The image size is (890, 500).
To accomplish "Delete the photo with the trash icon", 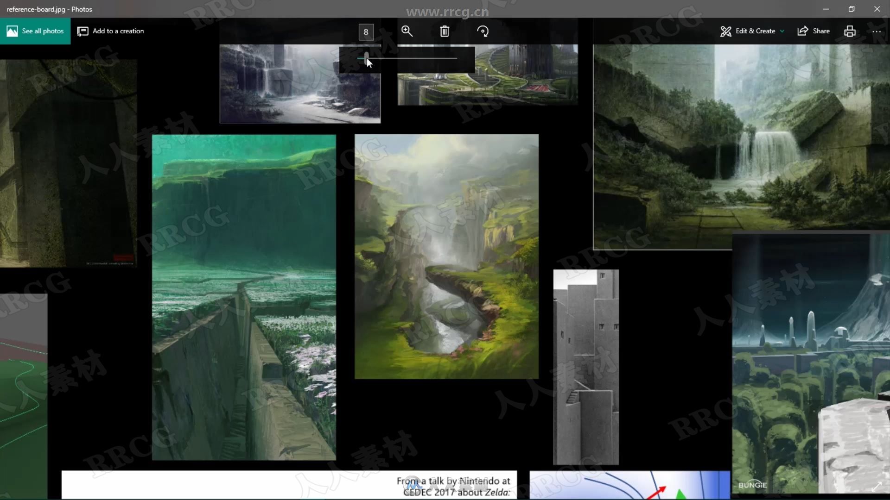I will coord(445,31).
